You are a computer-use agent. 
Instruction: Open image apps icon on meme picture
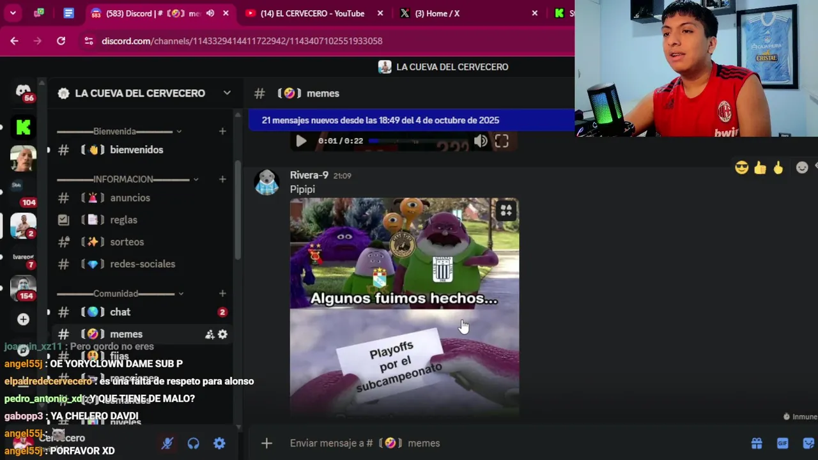click(505, 210)
